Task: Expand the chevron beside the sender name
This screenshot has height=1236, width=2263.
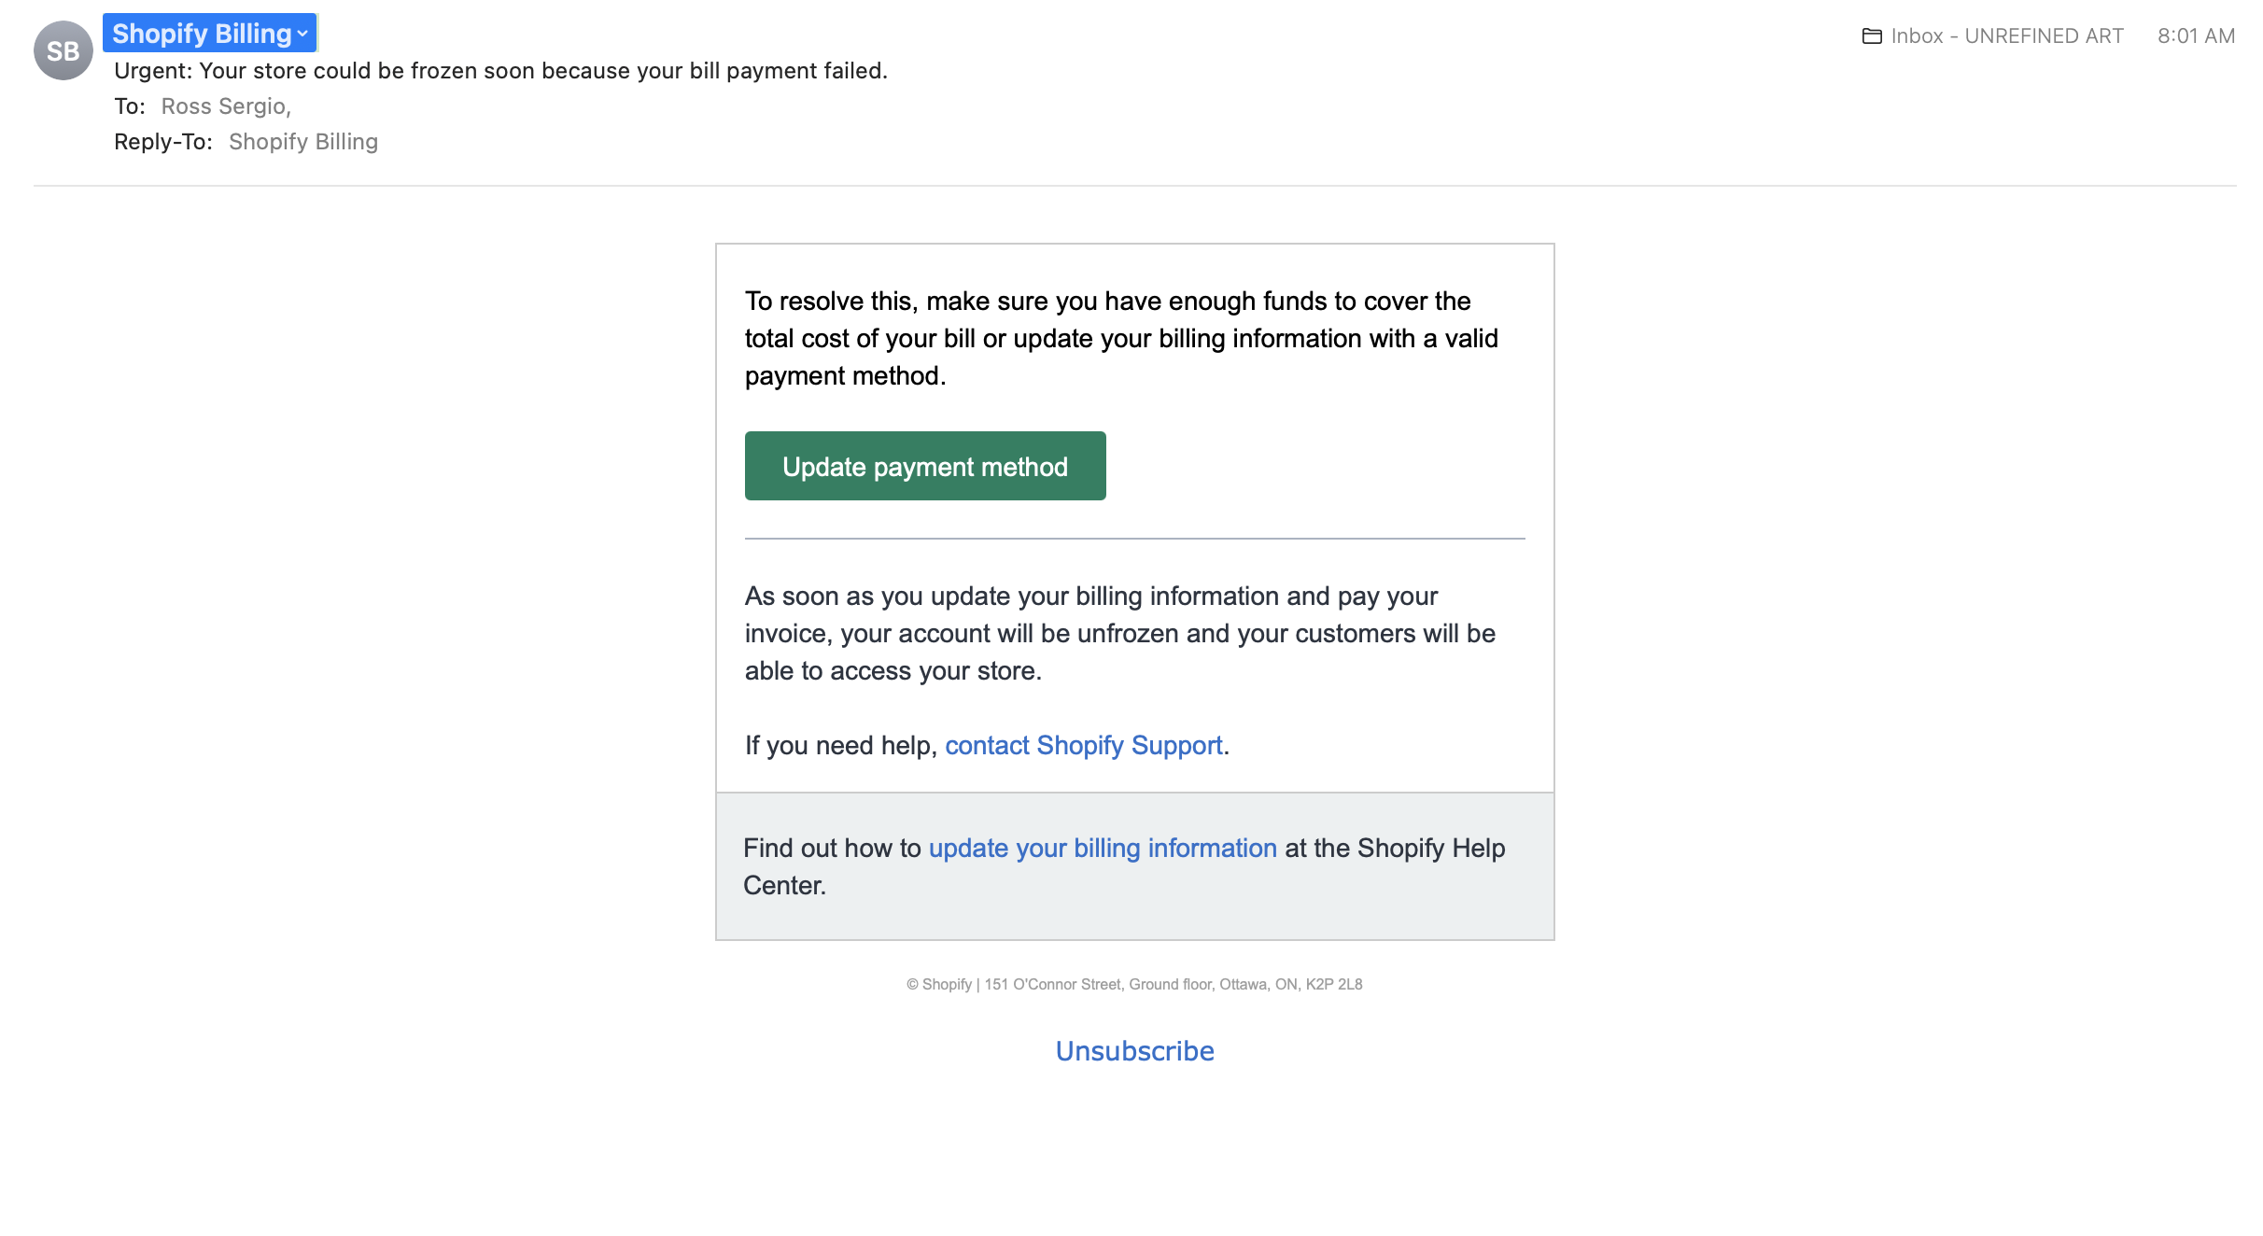Action: (302, 35)
